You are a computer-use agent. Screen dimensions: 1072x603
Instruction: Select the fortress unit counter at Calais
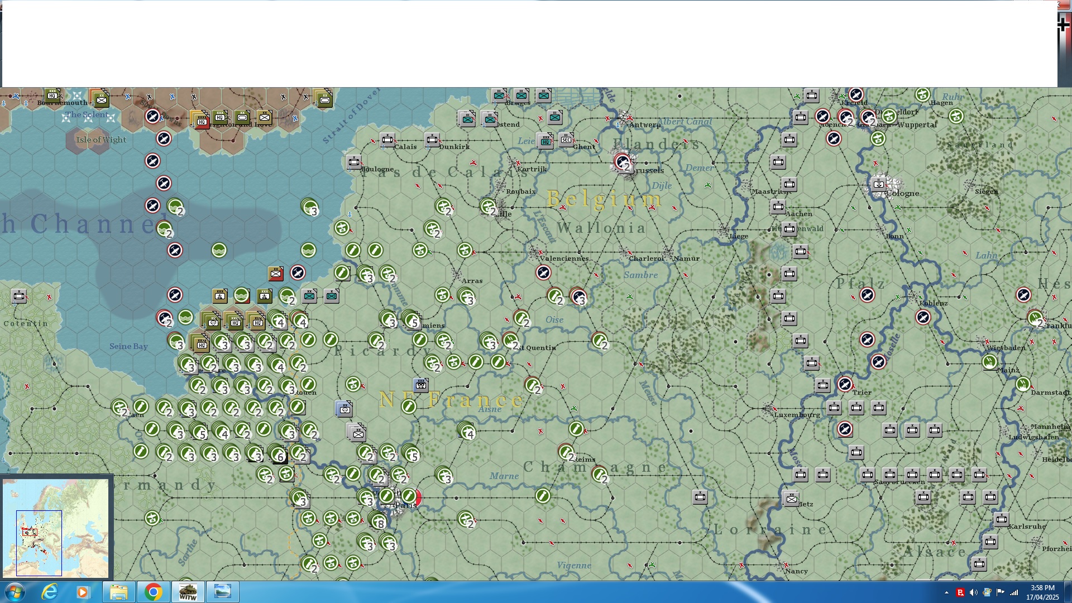[387, 140]
